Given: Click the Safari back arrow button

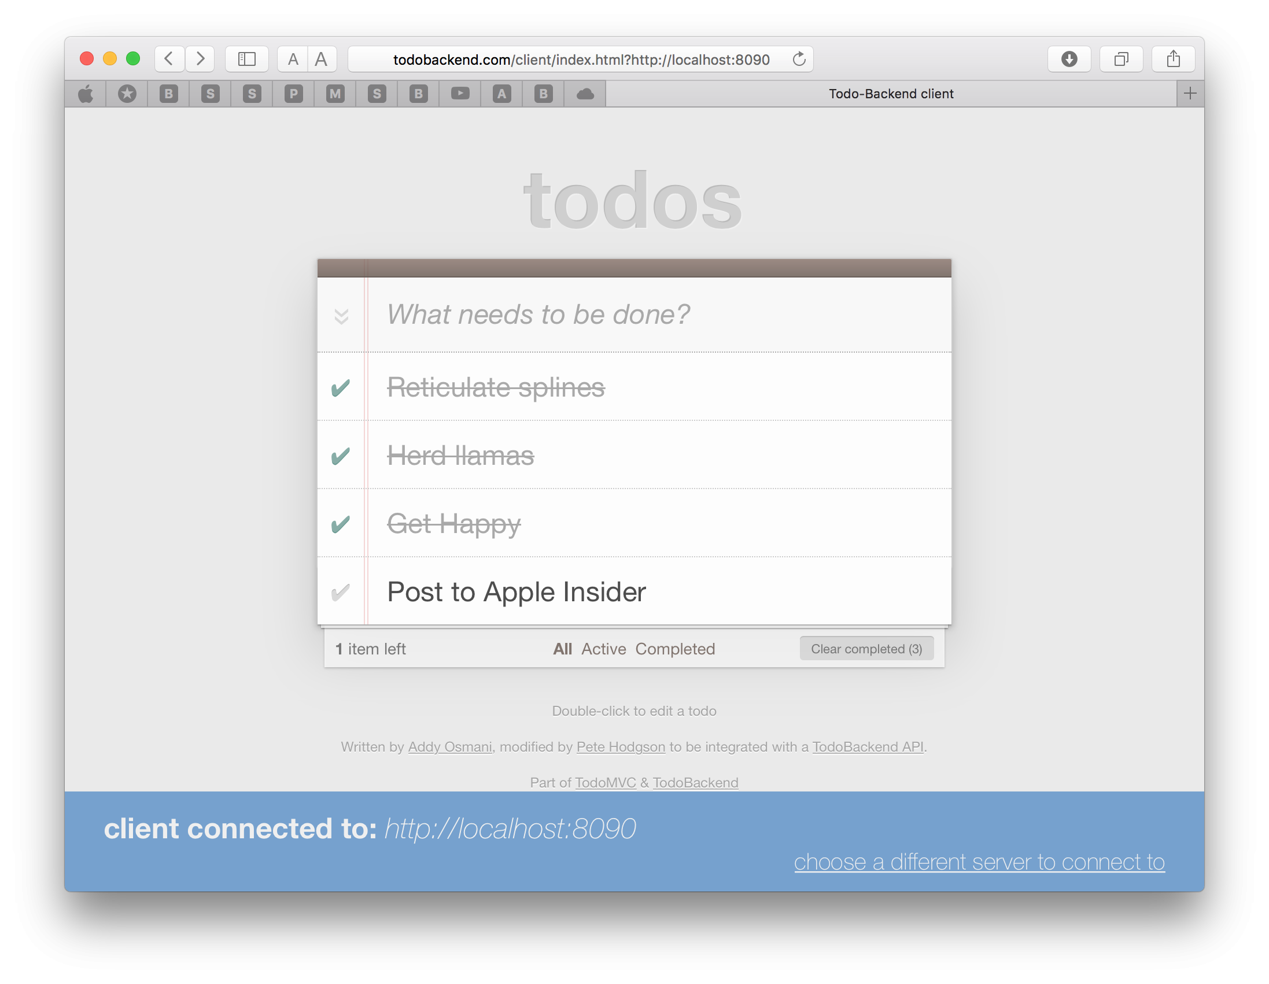Looking at the screenshot, I should tap(169, 59).
